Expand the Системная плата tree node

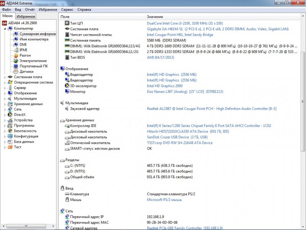(x=5, y=76)
